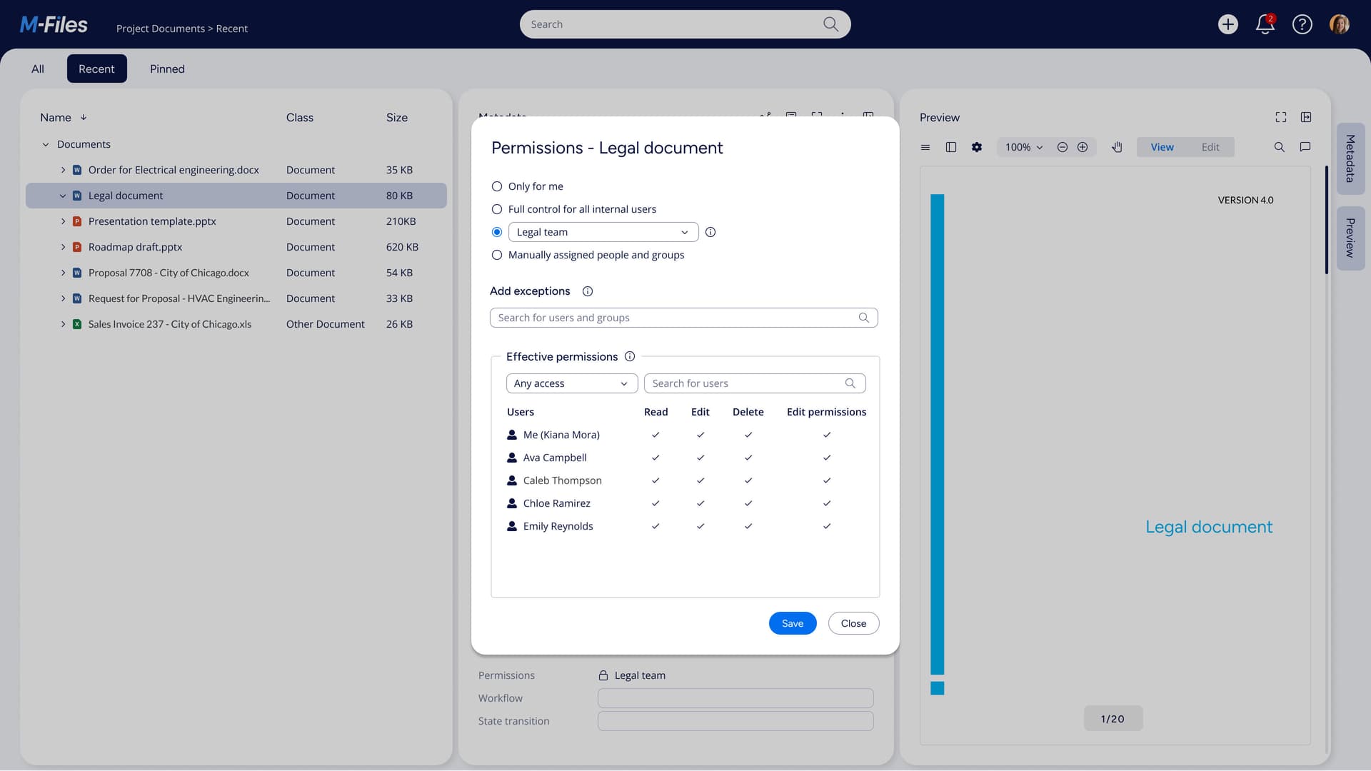Viewport: 1371px width, 771px height.
Task: Click the Size column header
Action: pyautogui.click(x=397, y=117)
